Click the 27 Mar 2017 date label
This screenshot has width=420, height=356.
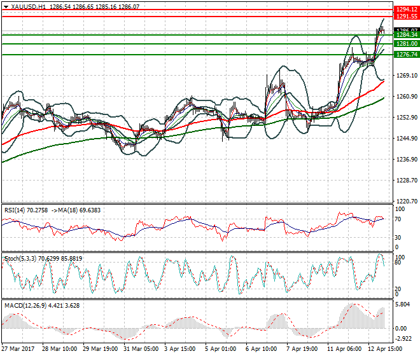point(18,349)
